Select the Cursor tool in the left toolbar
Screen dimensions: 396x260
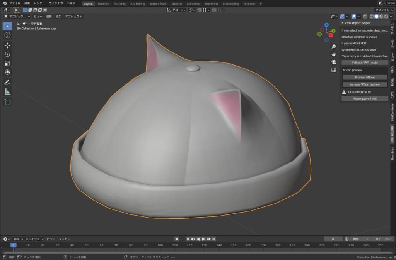pyautogui.click(x=7, y=35)
